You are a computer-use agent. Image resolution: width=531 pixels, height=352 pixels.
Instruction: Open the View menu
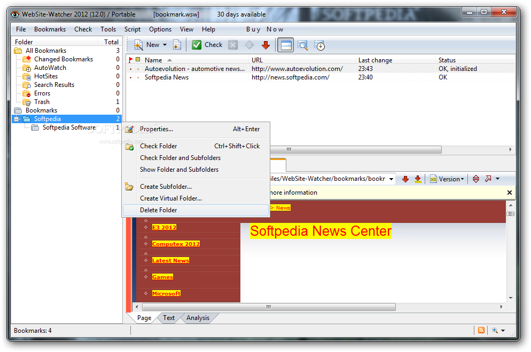(x=186, y=29)
